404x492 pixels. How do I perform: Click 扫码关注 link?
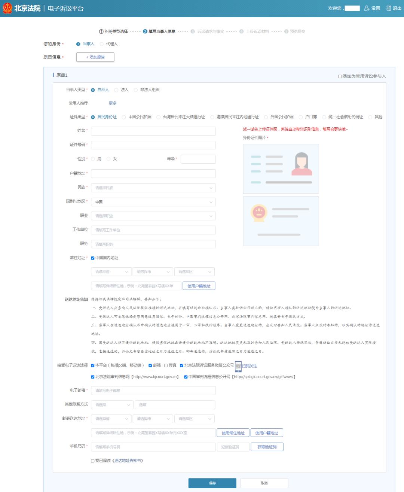pyautogui.click(x=250, y=366)
